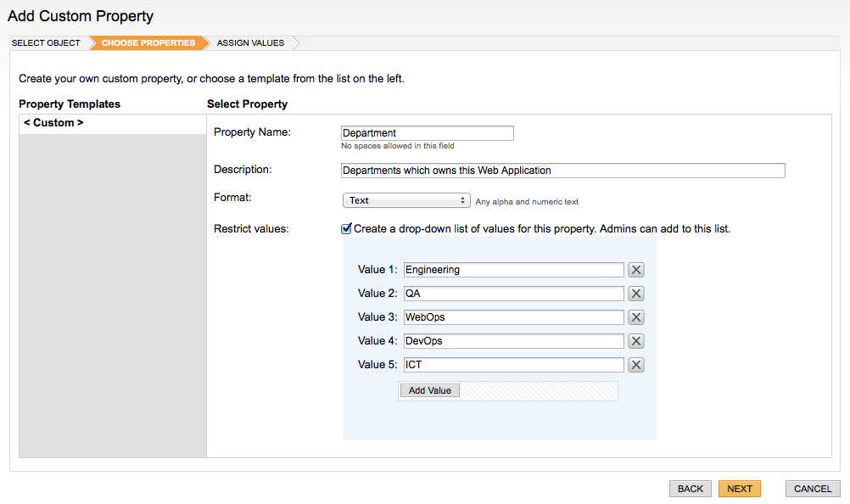Remove the WebOps value with X icon
850x504 pixels.
point(636,317)
